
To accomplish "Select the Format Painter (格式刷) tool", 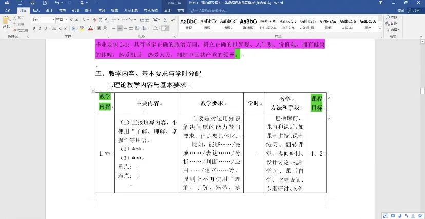I will tap(21, 30).
